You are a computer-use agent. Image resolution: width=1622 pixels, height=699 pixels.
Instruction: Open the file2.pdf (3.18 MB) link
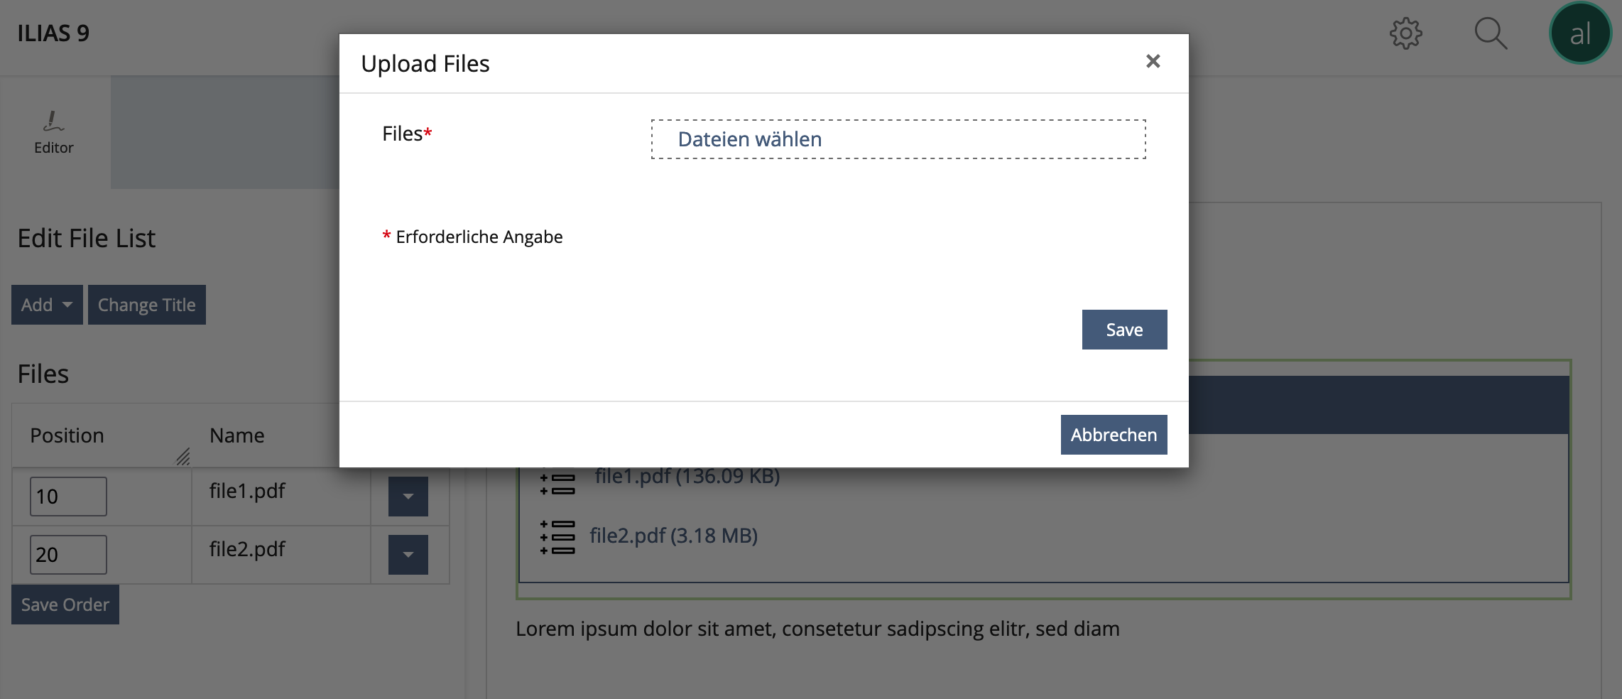(673, 536)
